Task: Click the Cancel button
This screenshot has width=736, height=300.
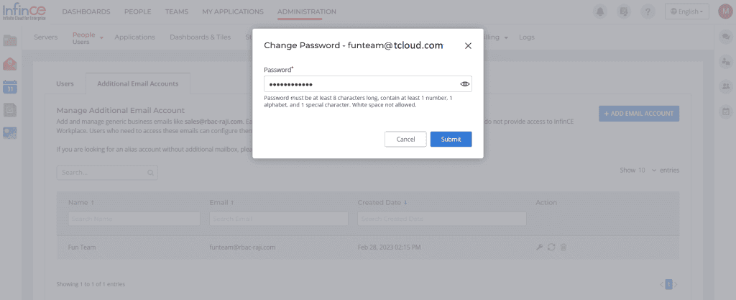Action: pyautogui.click(x=405, y=139)
